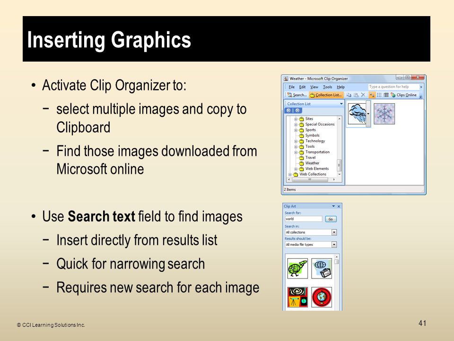Select the Special Occasions folder

[x=317, y=125]
